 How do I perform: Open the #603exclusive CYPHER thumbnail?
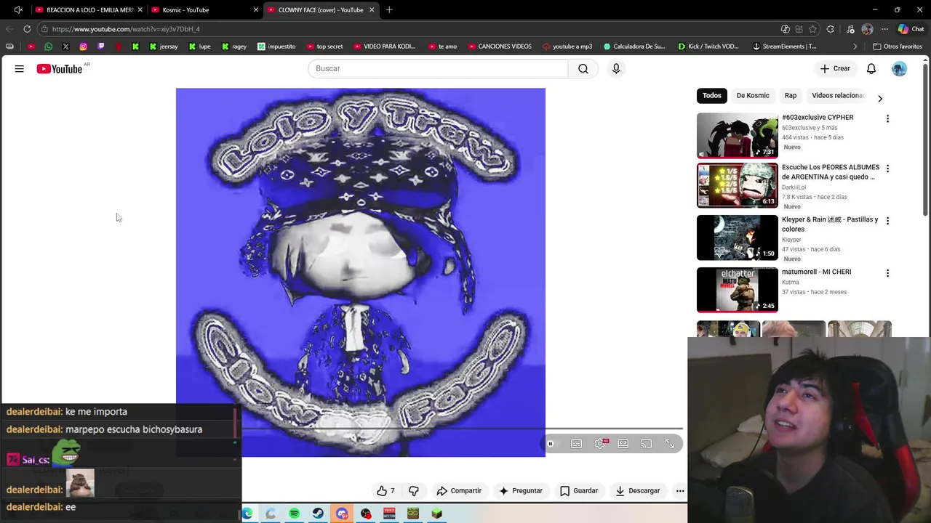(x=737, y=135)
